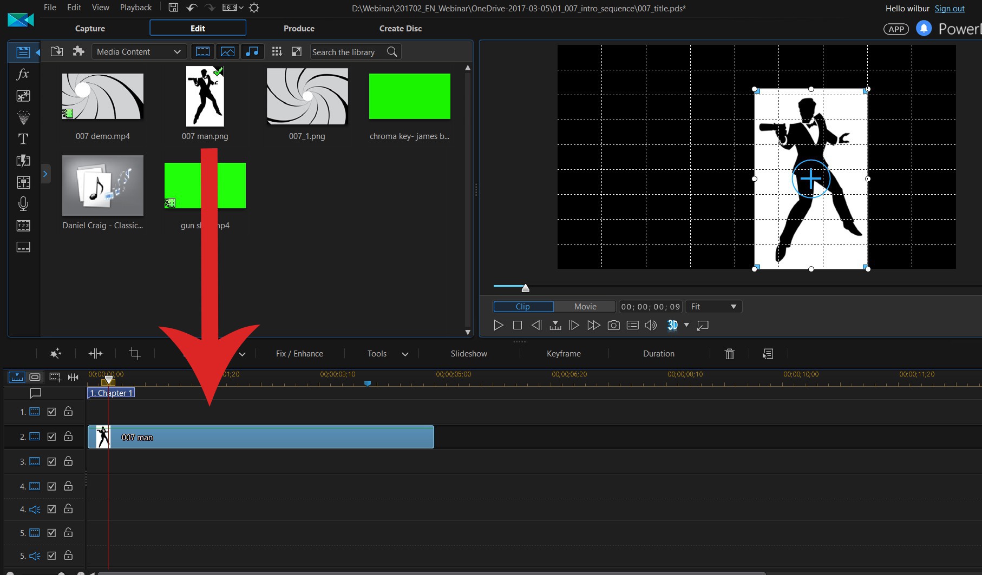Click the Magic Tools wand icon
The width and height of the screenshot is (982, 575).
55,354
